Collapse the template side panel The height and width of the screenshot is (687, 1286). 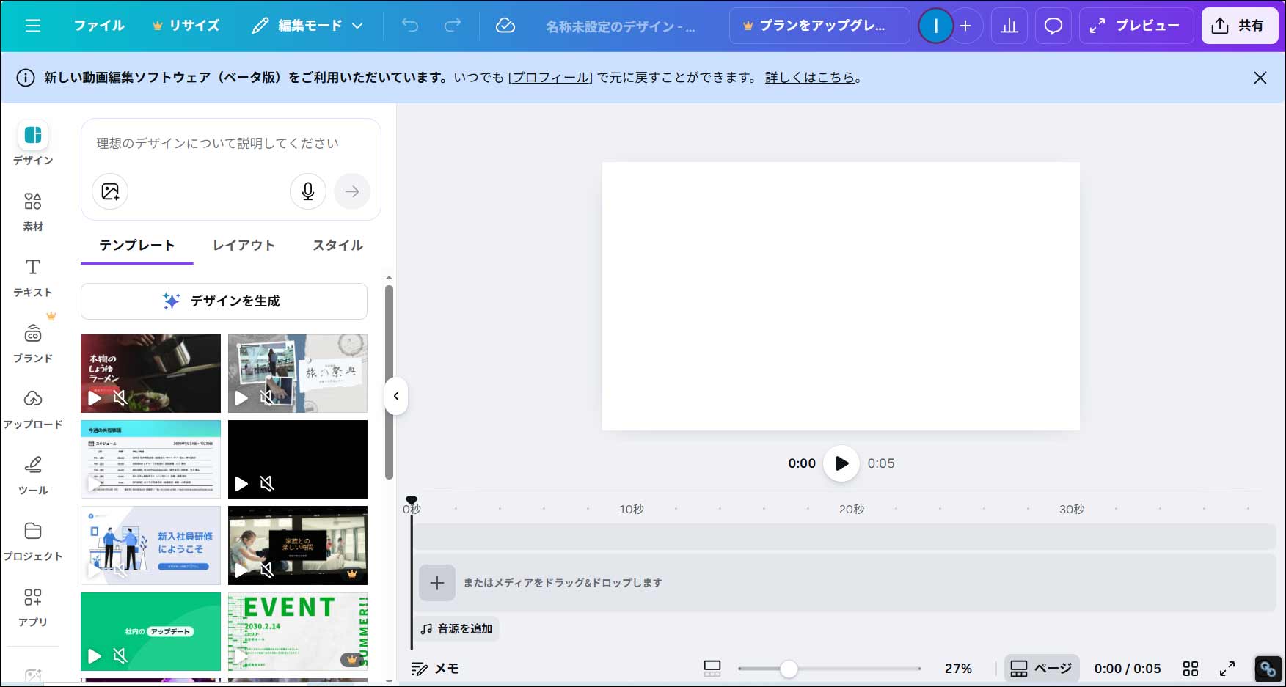395,397
